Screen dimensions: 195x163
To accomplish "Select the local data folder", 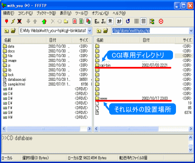I will 8,46.
